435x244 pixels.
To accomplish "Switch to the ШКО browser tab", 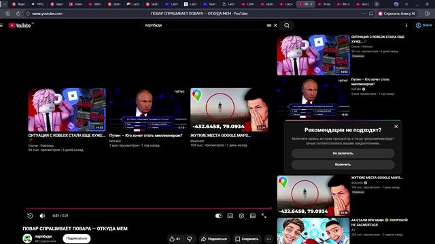I will click(95, 4).
